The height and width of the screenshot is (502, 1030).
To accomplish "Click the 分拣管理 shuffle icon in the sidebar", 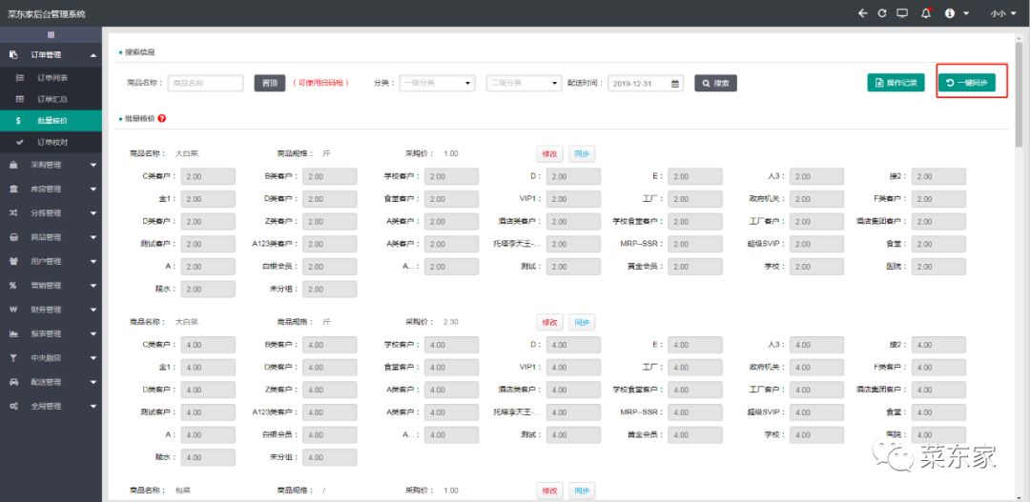I will (x=13, y=213).
